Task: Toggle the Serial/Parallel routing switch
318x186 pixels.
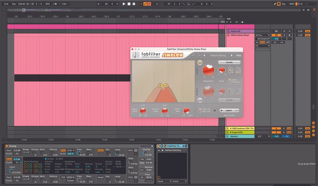Action: click(229, 81)
